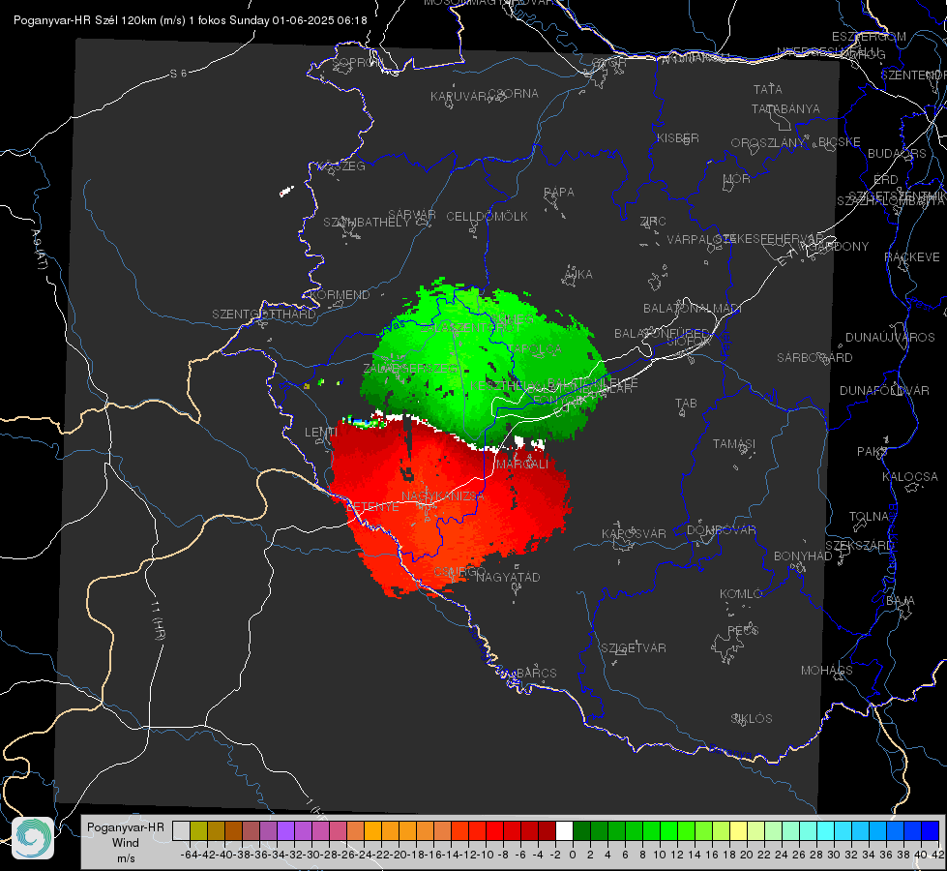This screenshot has height=871, width=947.
Task: Select the LENTI town label
Action: 321,433
